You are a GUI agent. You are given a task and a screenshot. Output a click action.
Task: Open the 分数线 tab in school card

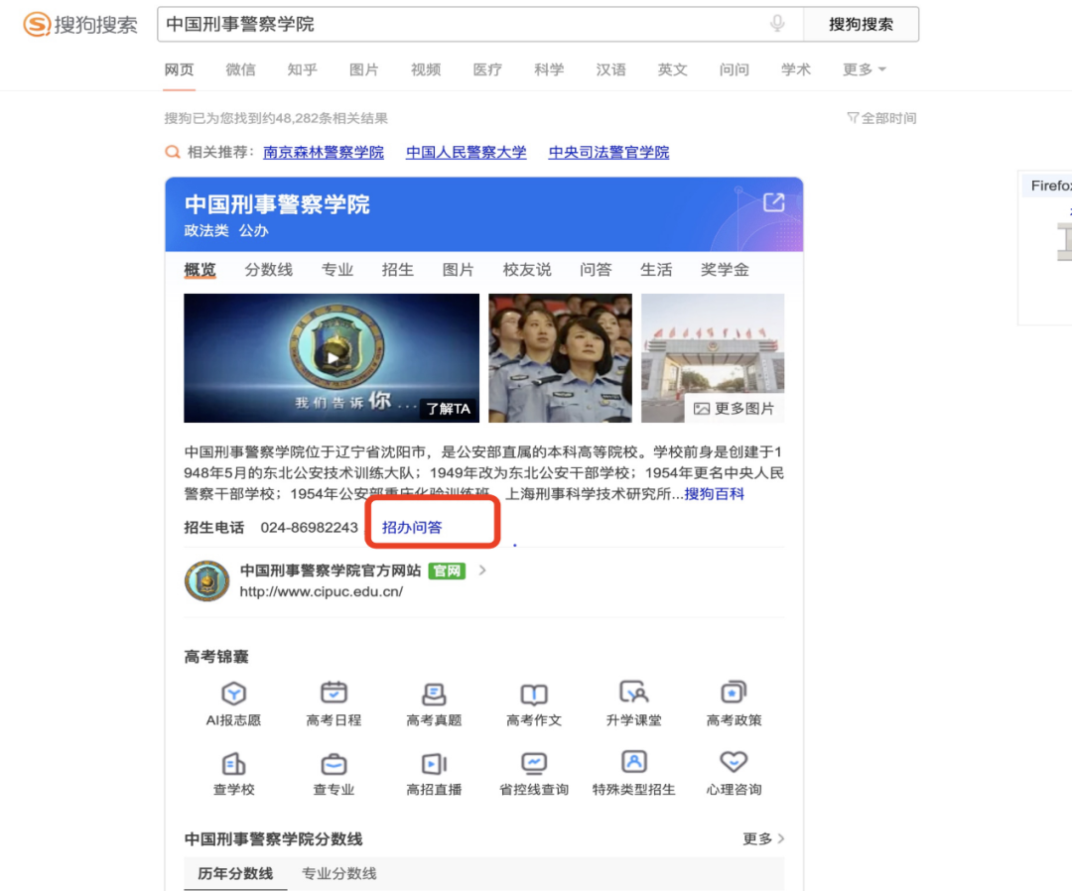pyautogui.click(x=269, y=270)
